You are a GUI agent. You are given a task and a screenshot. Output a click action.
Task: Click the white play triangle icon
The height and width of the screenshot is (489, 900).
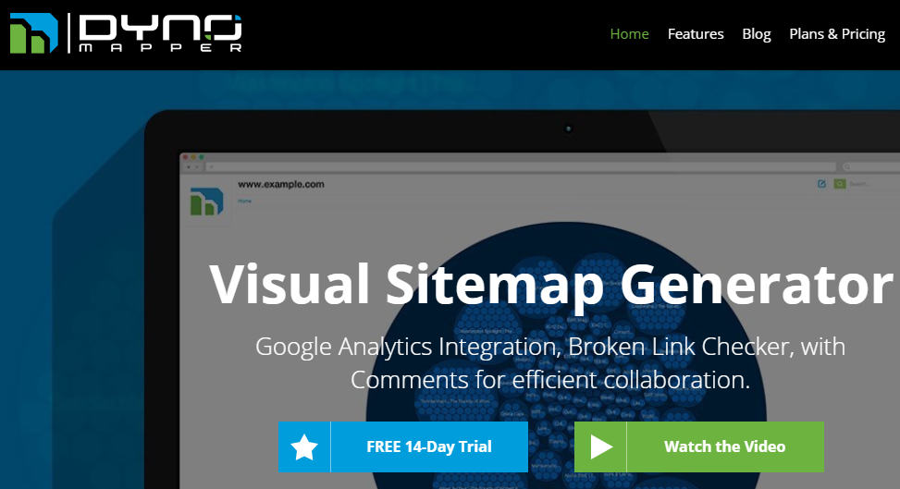click(x=601, y=446)
